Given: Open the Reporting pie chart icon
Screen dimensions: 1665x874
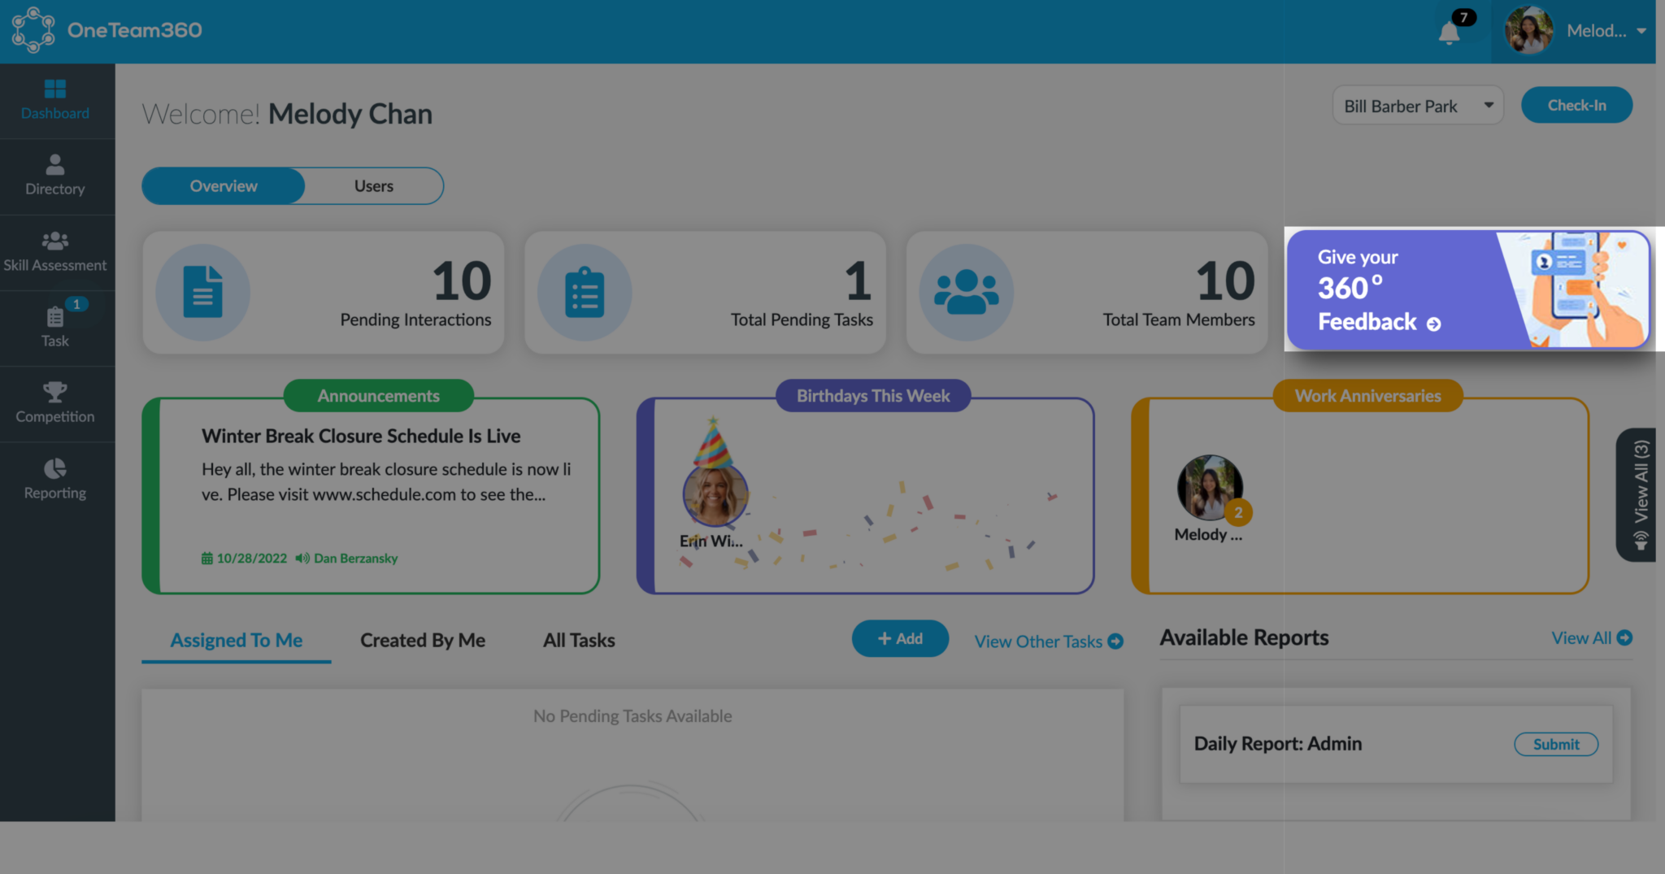Looking at the screenshot, I should tap(55, 468).
